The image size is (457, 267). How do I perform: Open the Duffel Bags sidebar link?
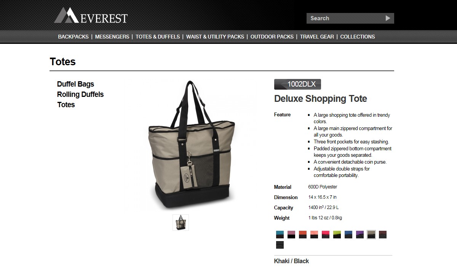pyautogui.click(x=75, y=84)
